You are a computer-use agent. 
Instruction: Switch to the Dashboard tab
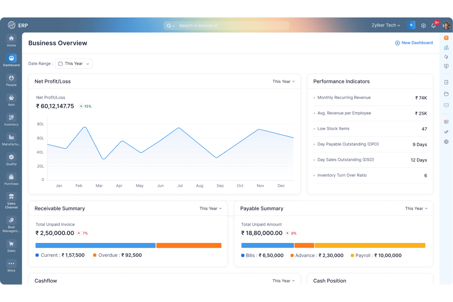[x=11, y=60]
